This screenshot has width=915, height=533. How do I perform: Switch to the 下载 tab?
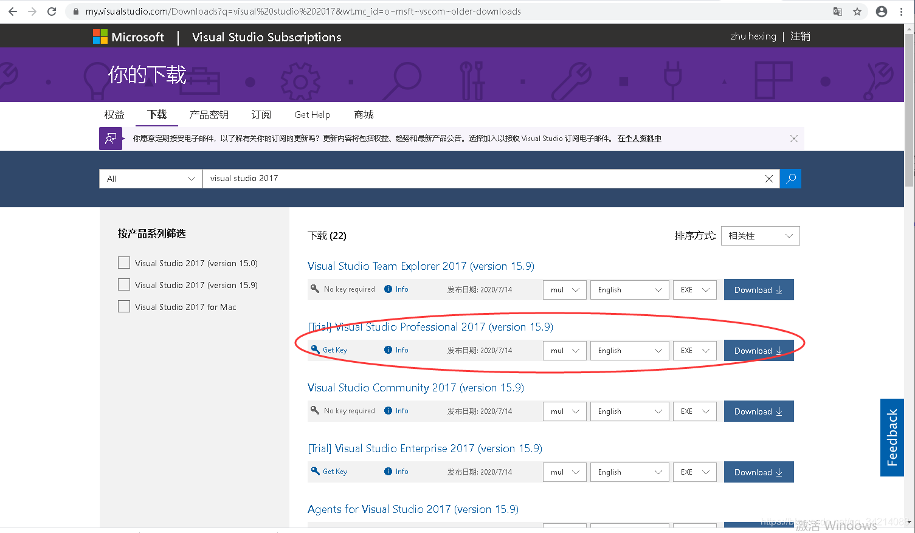[157, 114]
